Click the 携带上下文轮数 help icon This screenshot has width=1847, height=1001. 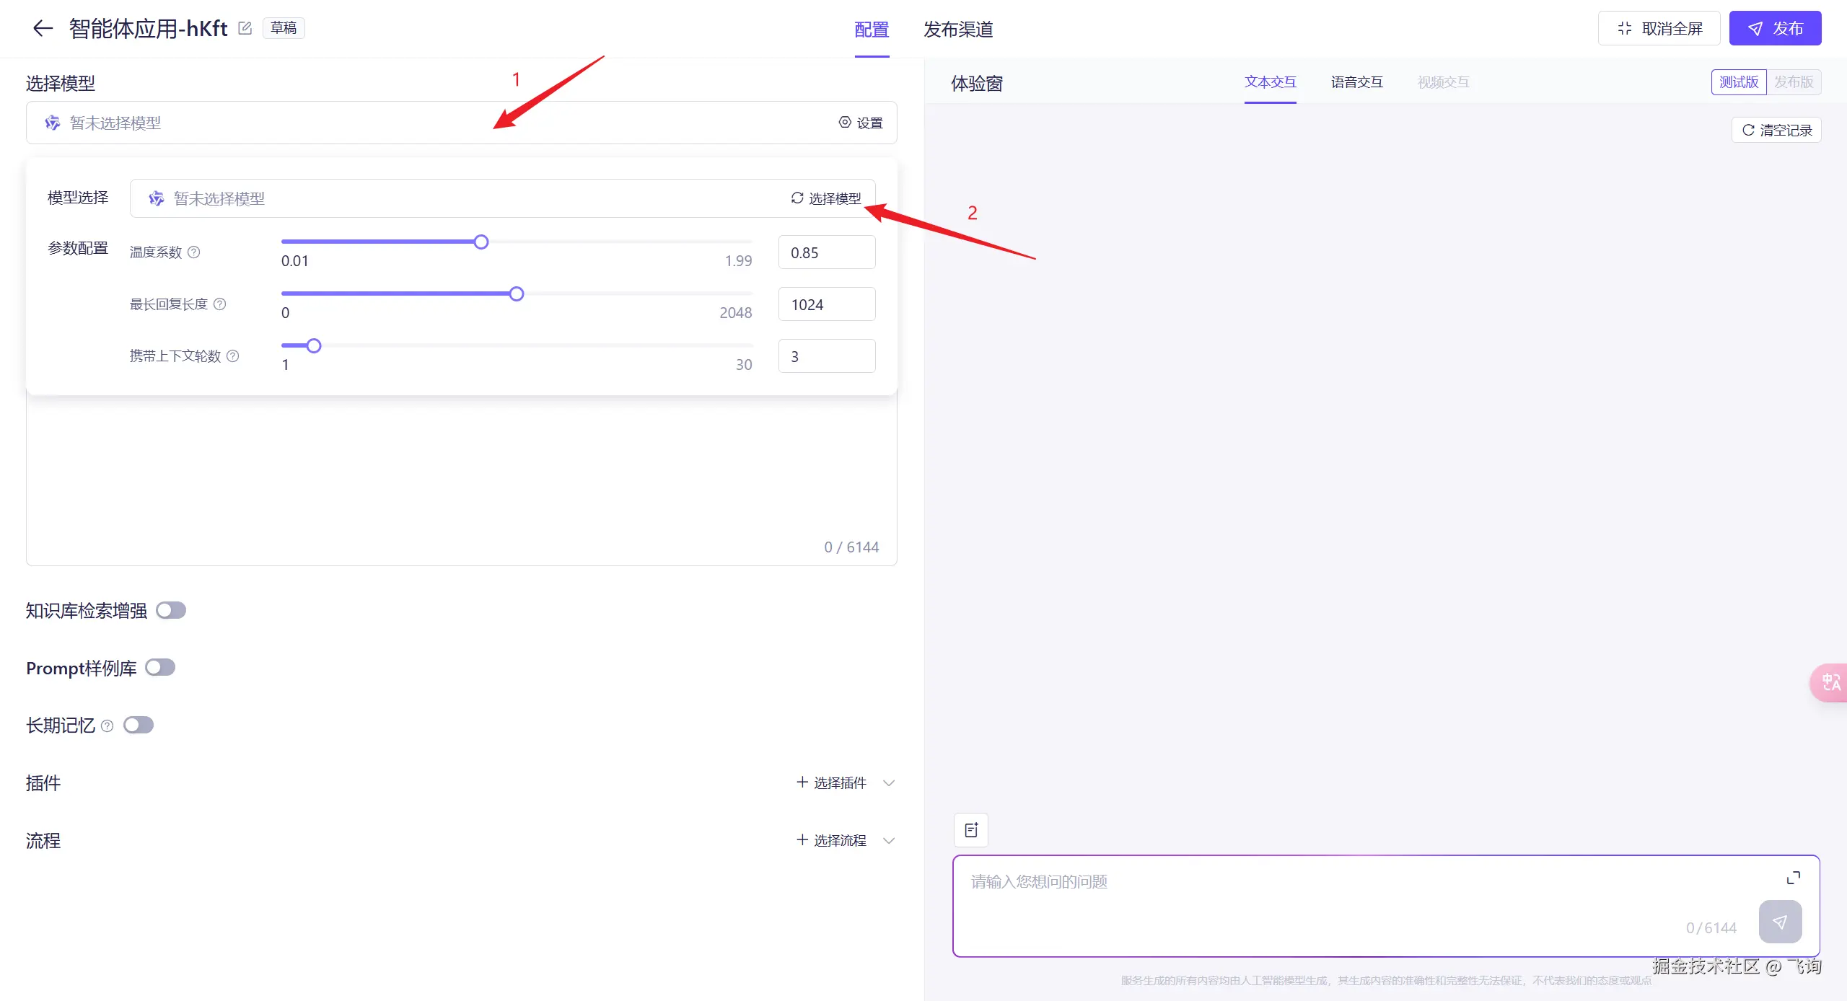(233, 356)
